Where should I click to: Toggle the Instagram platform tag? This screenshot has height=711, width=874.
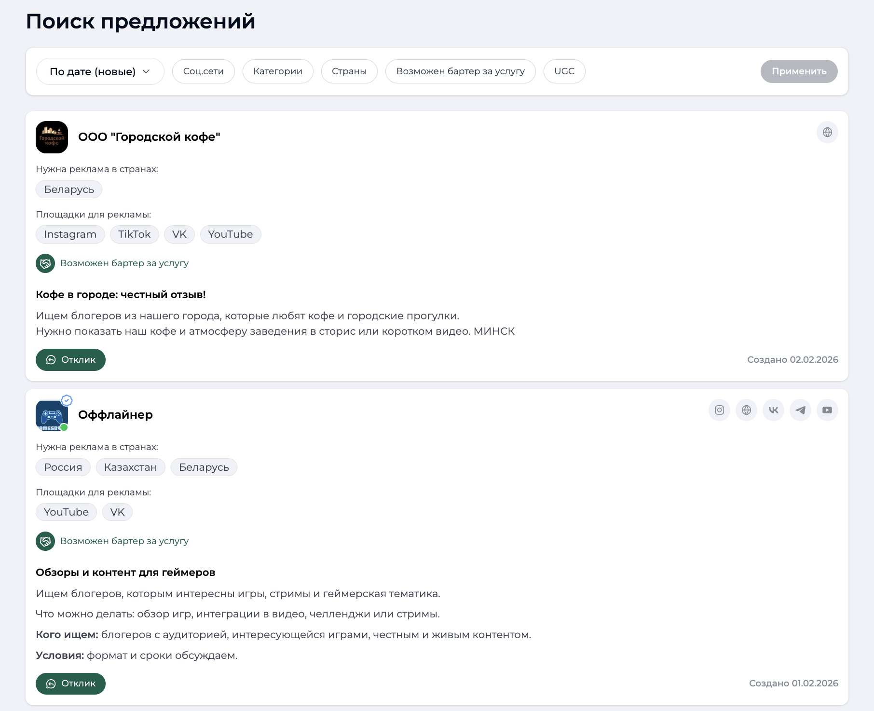click(70, 234)
